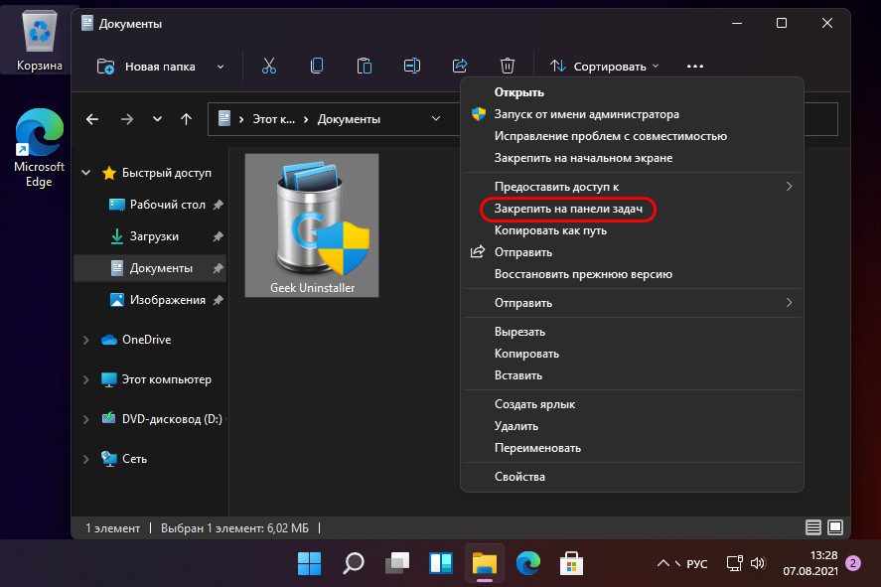The height and width of the screenshot is (587, 881).
Task: Click the Новая папка button
Action: pos(147,67)
